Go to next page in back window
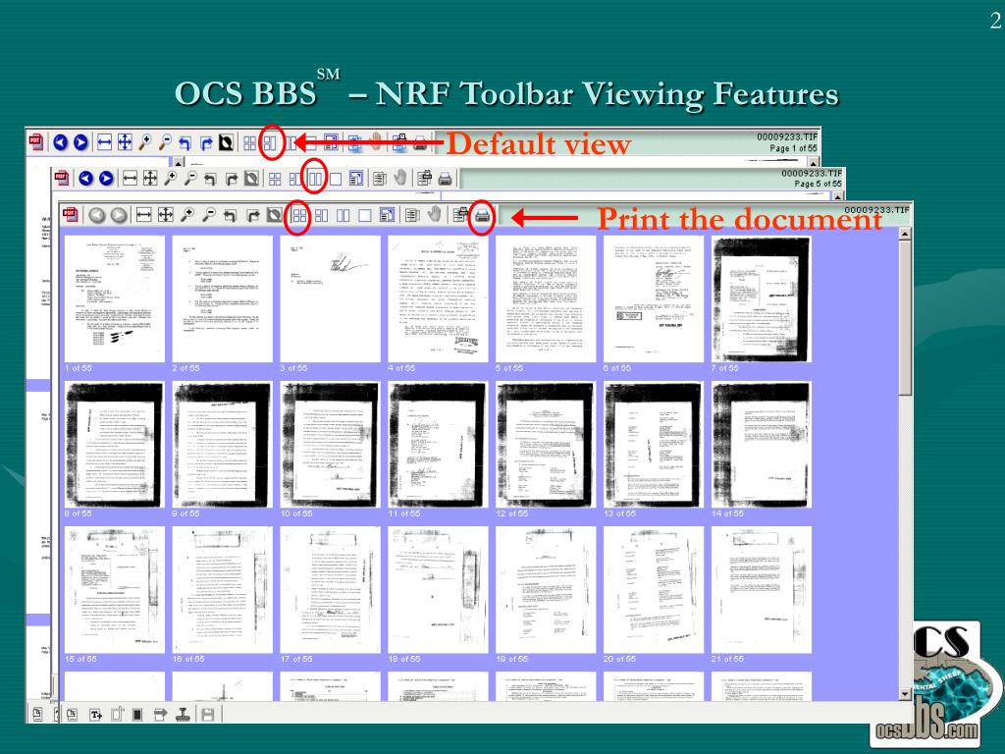The width and height of the screenshot is (1005, 754). tap(80, 142)
